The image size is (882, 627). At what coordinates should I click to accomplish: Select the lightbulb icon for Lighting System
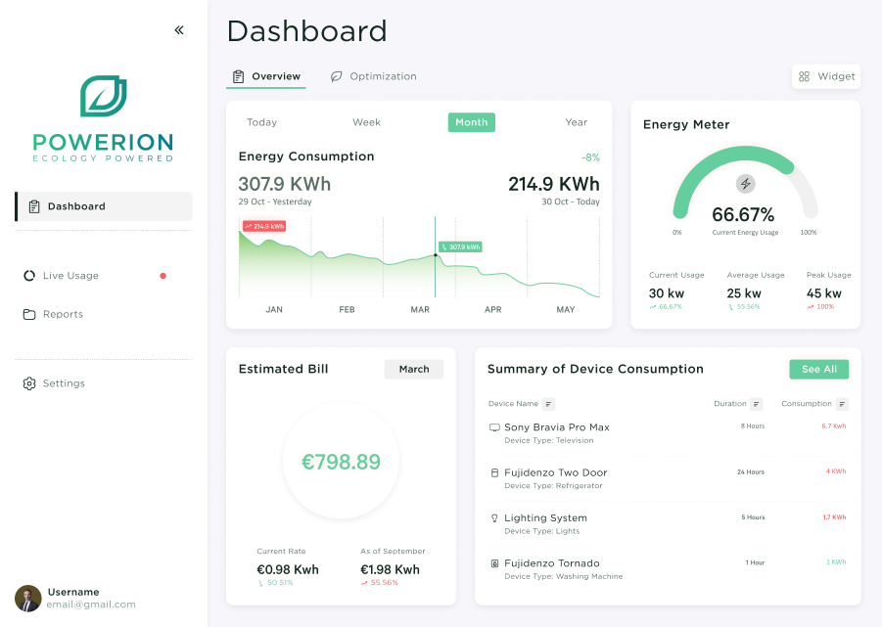coord(492,517)
